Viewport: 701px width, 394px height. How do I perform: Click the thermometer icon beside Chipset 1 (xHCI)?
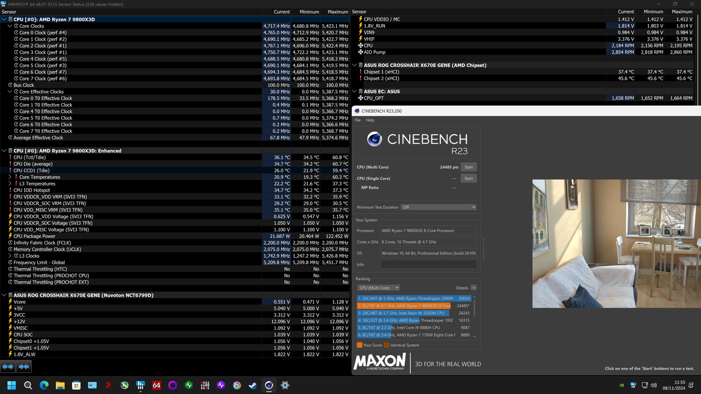[360, 72]
